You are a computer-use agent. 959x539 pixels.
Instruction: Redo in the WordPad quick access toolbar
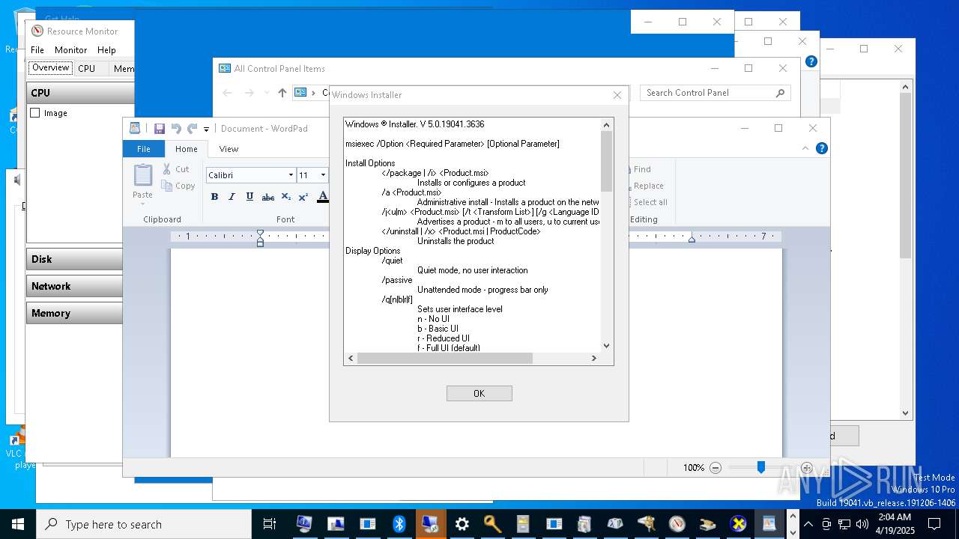coord(193,129)
